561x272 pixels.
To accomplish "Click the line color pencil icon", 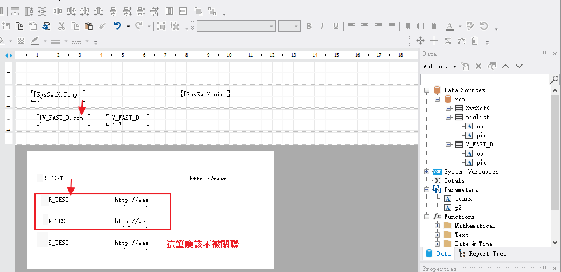I will click(x=34, y=41).
